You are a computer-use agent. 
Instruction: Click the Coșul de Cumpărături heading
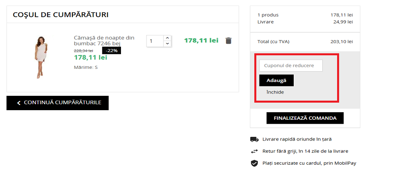[x=60, y=15]
